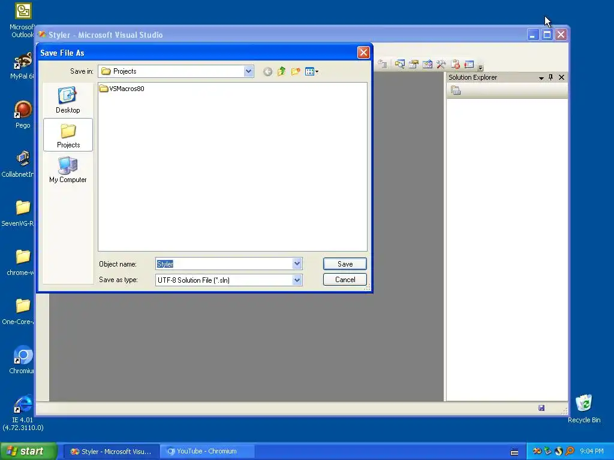Open the Toolbox hammer-and-wrench icon
This screenshot has height=460, width=614.
pos(441,64)
